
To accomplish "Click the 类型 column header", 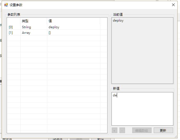I will (x=34, y=21).
